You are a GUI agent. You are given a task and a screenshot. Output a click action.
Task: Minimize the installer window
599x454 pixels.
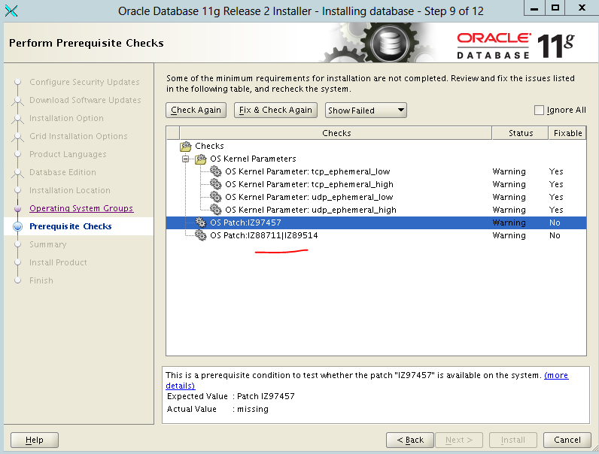coord(534,8)
